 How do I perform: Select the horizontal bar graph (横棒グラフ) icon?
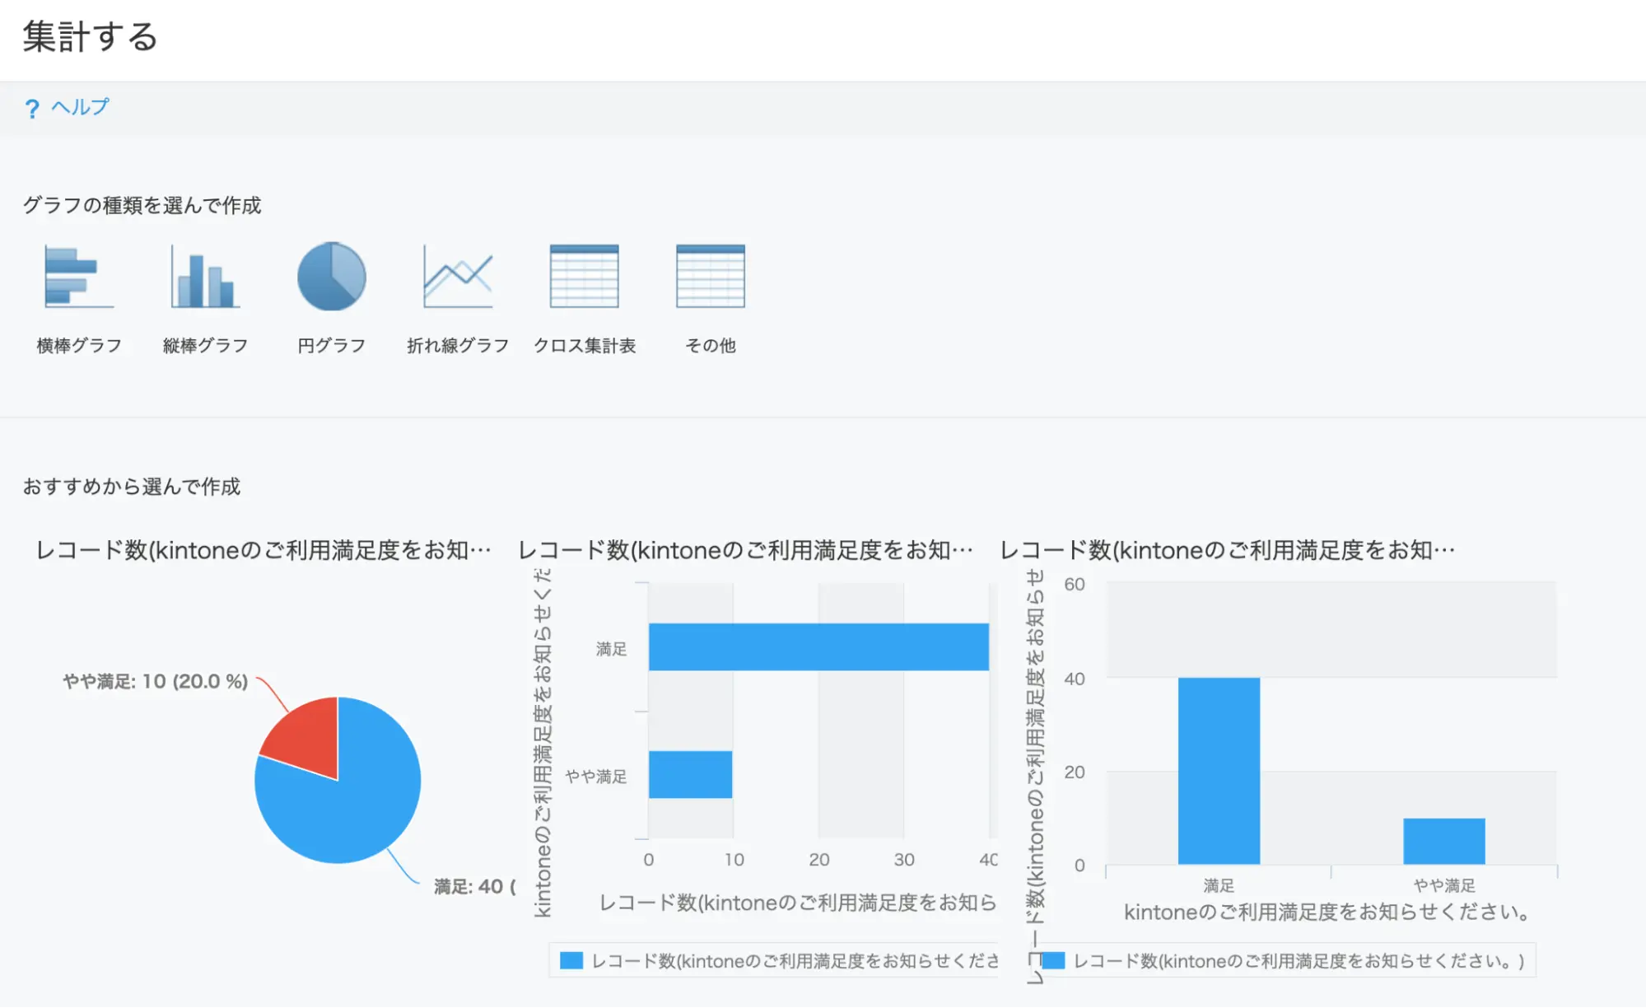[x=79, y=278]
